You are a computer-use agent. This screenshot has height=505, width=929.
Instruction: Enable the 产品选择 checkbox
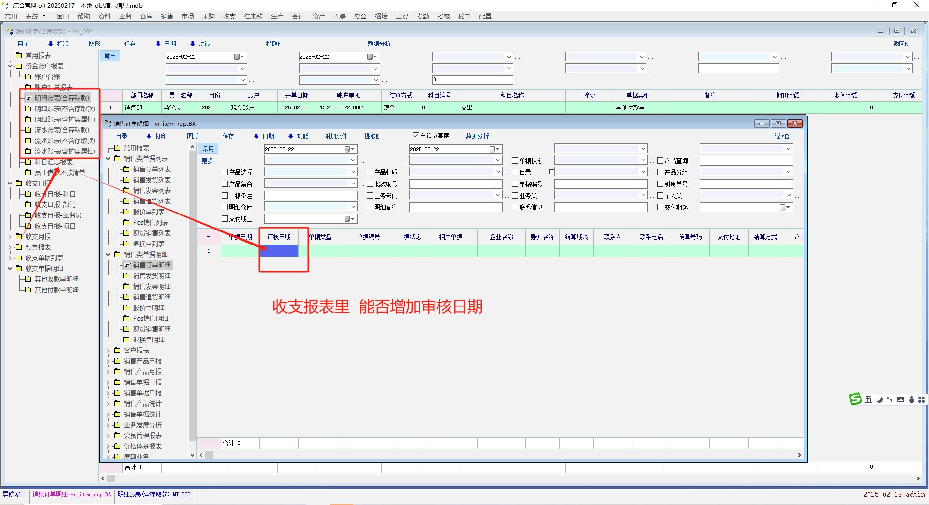click(x=225, y=172)
